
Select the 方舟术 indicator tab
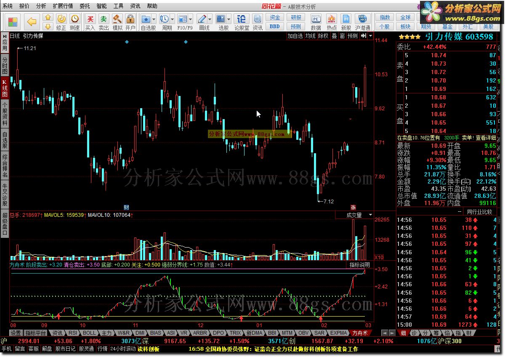(360, 333)
